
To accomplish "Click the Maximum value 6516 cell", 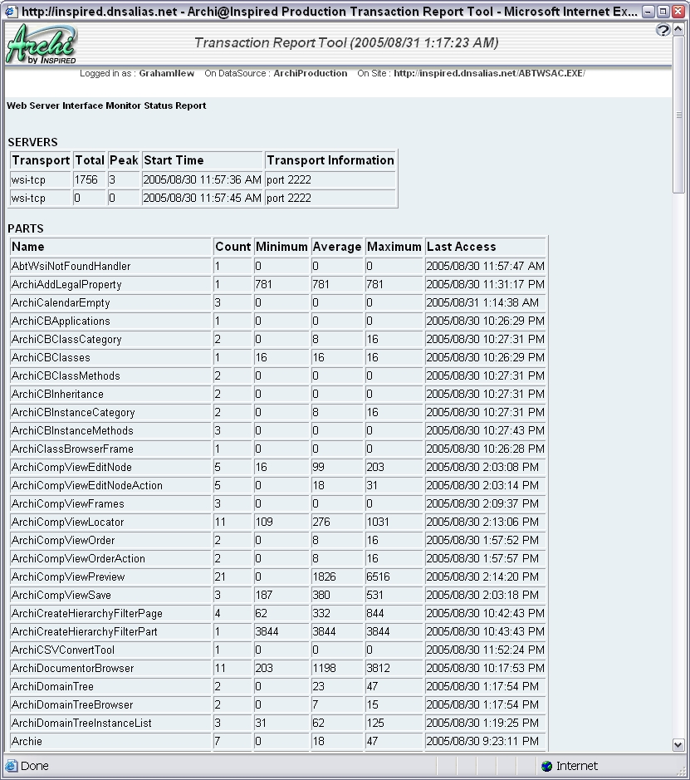I will (379, 576).
